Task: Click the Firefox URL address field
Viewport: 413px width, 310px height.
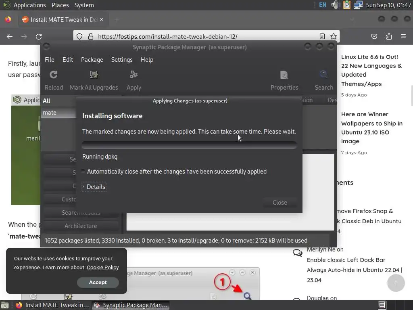Action: 207,36
